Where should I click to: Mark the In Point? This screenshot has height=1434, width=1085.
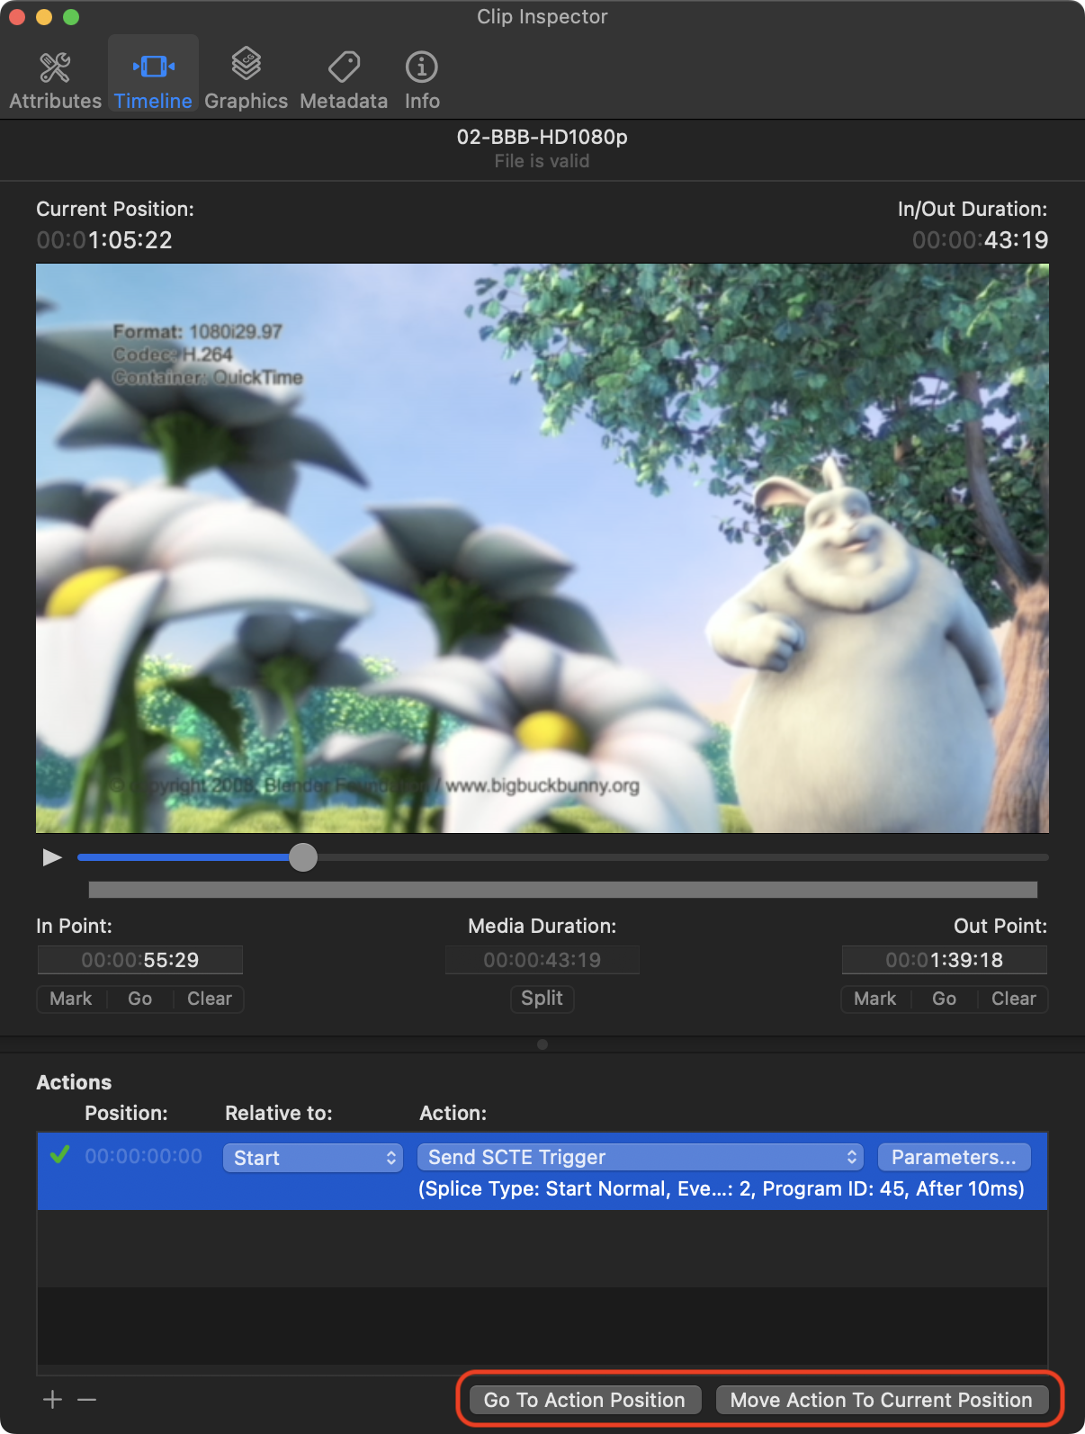[71, 999]
